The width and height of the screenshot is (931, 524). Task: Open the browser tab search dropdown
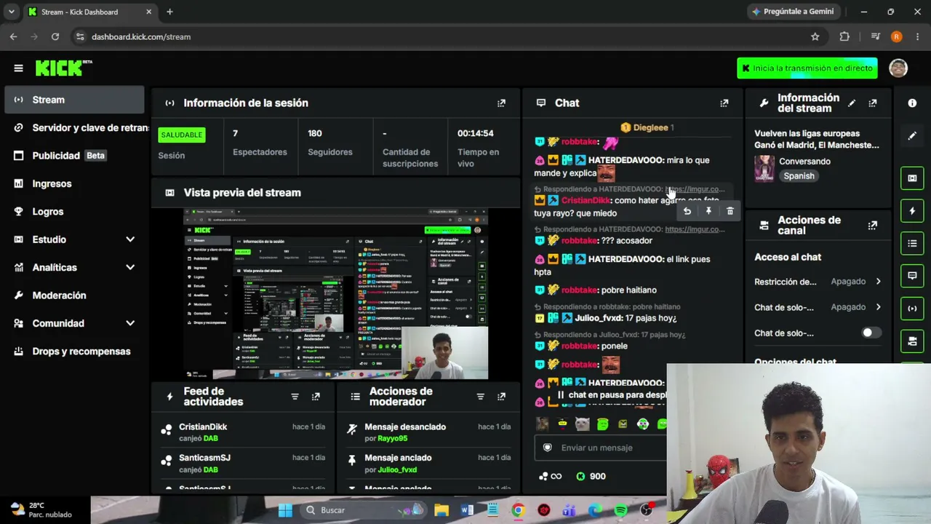(x=11, y=12)
